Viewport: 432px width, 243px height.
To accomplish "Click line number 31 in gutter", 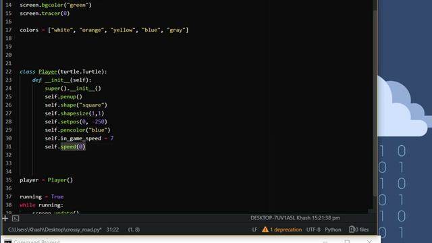I will pos(9,146).
